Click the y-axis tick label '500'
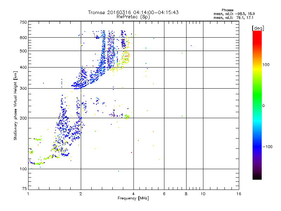Viewport: 281px width, 211px height. (23, 51)
